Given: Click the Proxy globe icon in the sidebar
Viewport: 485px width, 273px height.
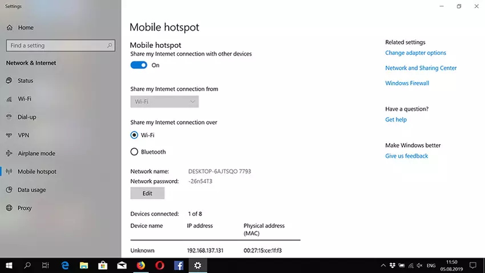Looking at the screenshot, I should [x=9, y=209].
